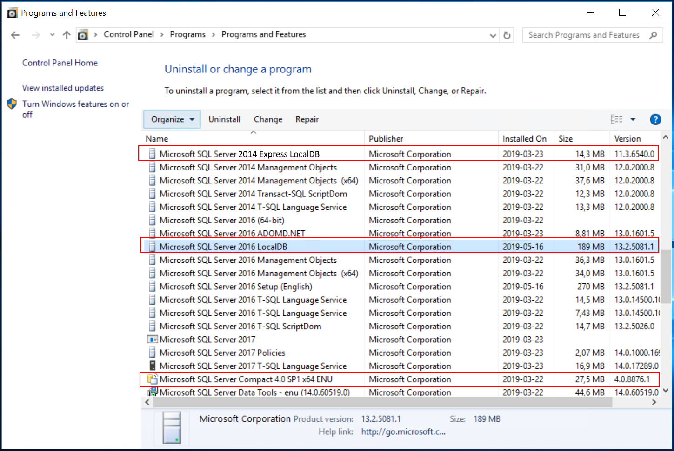Viewport: 674px width, 451px height.
Task: Click the Microsoft SQL Server 2017 icon
Action: click(x=153, y=340)
